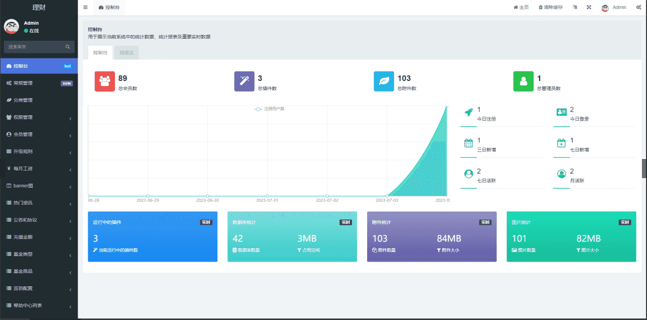The image size is (647, 320).
Task: Click the wand icon beside 当前运行中的插件数
Action: click(95, 250)
